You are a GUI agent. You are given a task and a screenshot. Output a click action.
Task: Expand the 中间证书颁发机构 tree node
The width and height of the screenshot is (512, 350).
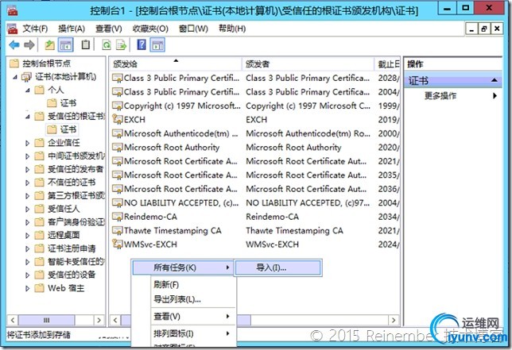pos(28,156)
